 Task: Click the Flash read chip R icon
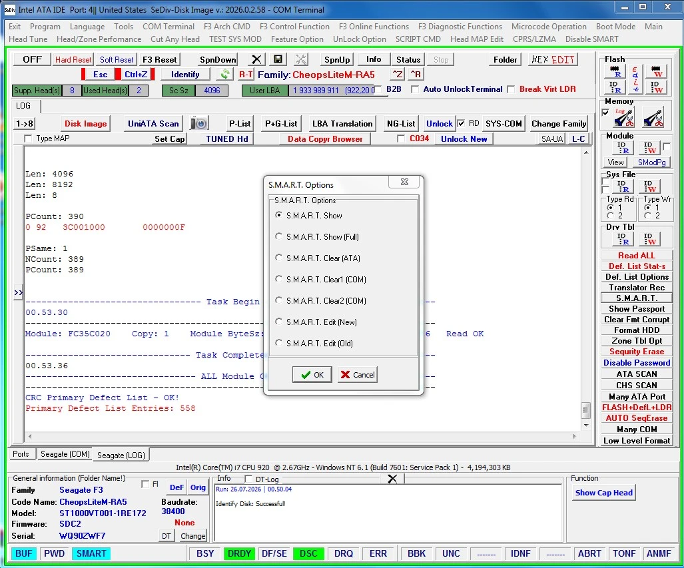pyautogui.click(x=615, y=71)
